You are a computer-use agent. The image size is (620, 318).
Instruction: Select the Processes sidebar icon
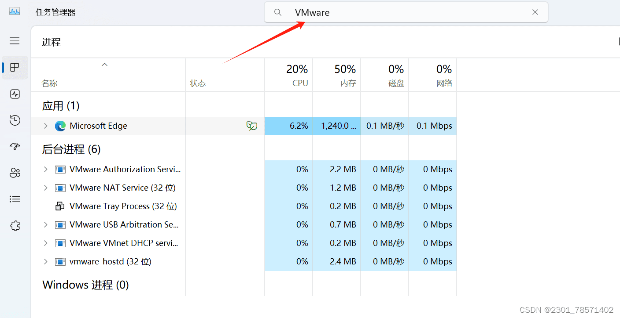[x=15, y=67]
